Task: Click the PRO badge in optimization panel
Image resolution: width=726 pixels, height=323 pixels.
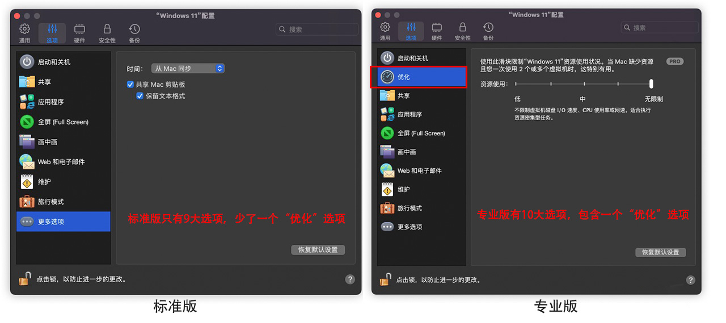Action: point(674,61)
